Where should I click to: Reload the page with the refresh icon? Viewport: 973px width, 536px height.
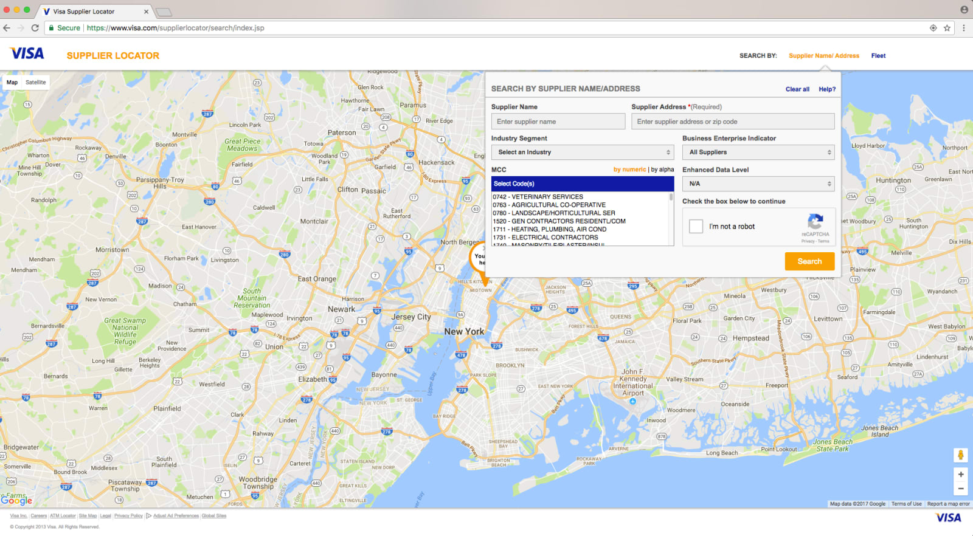click(x=35, y=28)
